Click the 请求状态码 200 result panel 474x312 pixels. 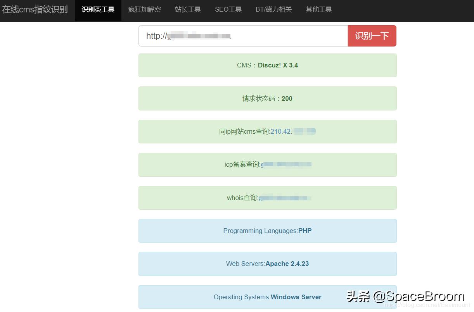click(267, 98)
